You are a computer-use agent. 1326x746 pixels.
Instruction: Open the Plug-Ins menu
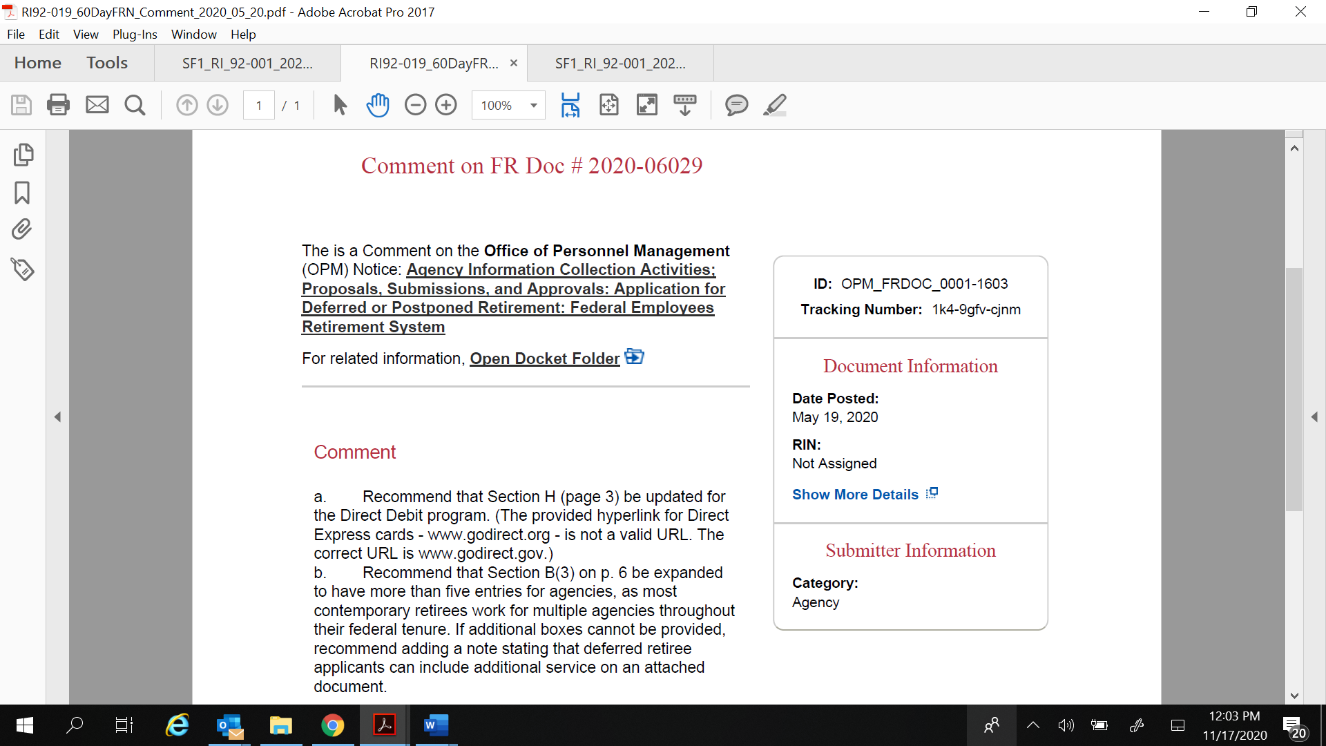coord(135,34)
